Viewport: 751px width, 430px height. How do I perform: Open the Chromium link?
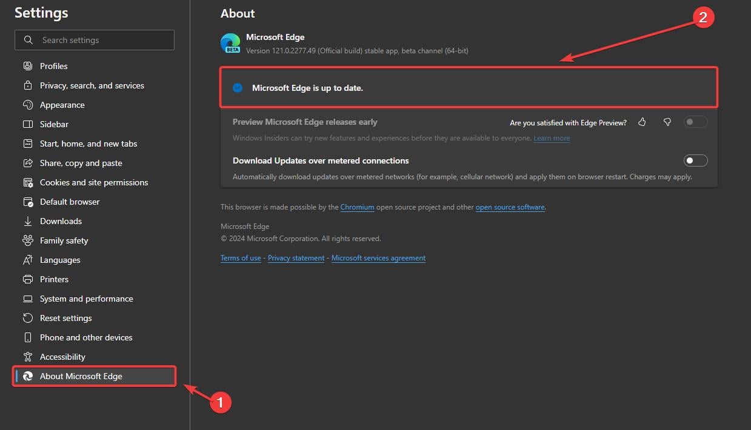click(357, 207)
